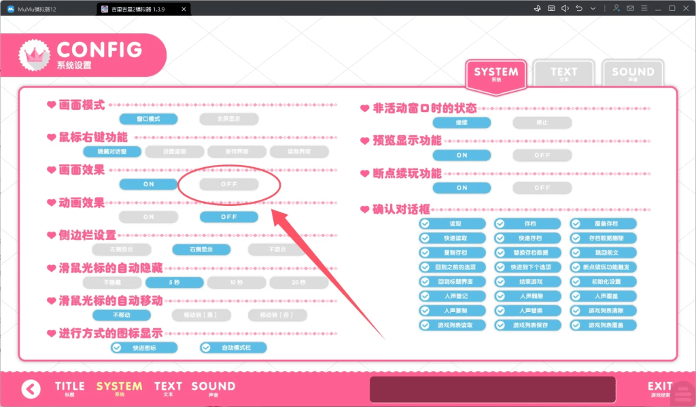The width and height of the screenshot is (696, 407).
Task: Select 全屏显示 screen mode
Action: (229, 119)
